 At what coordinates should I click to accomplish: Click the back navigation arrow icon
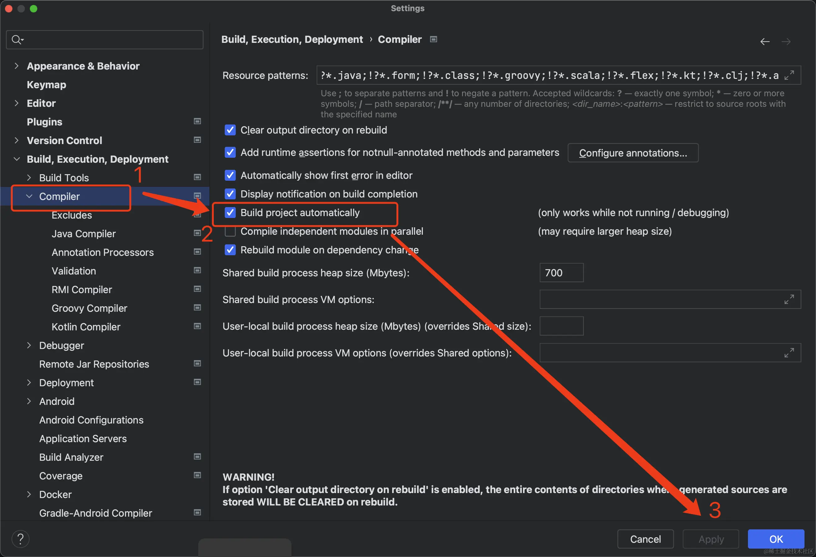765,42
